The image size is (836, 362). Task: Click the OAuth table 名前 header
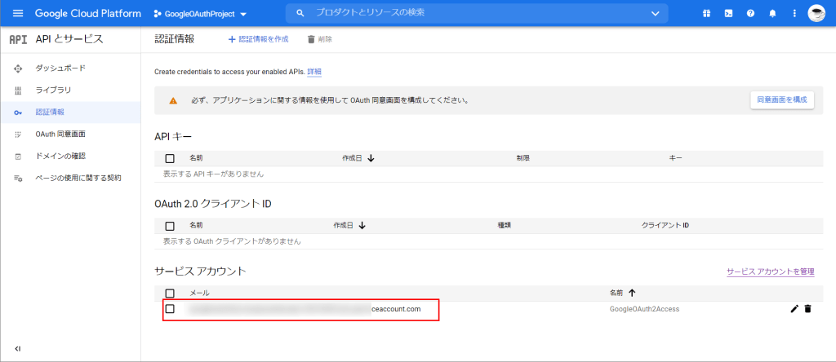(196, 225)
